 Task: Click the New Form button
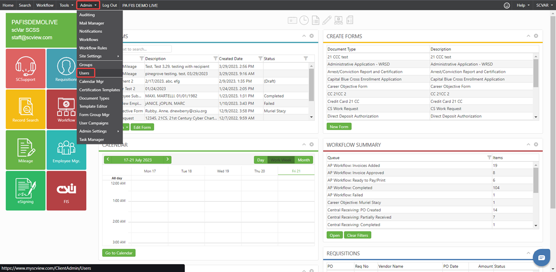coord(339,127)
